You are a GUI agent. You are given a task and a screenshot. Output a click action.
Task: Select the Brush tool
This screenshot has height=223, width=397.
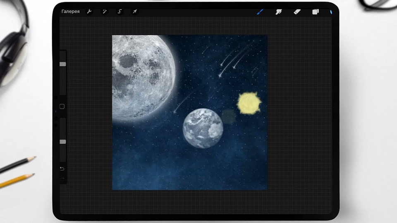(260, 12)
